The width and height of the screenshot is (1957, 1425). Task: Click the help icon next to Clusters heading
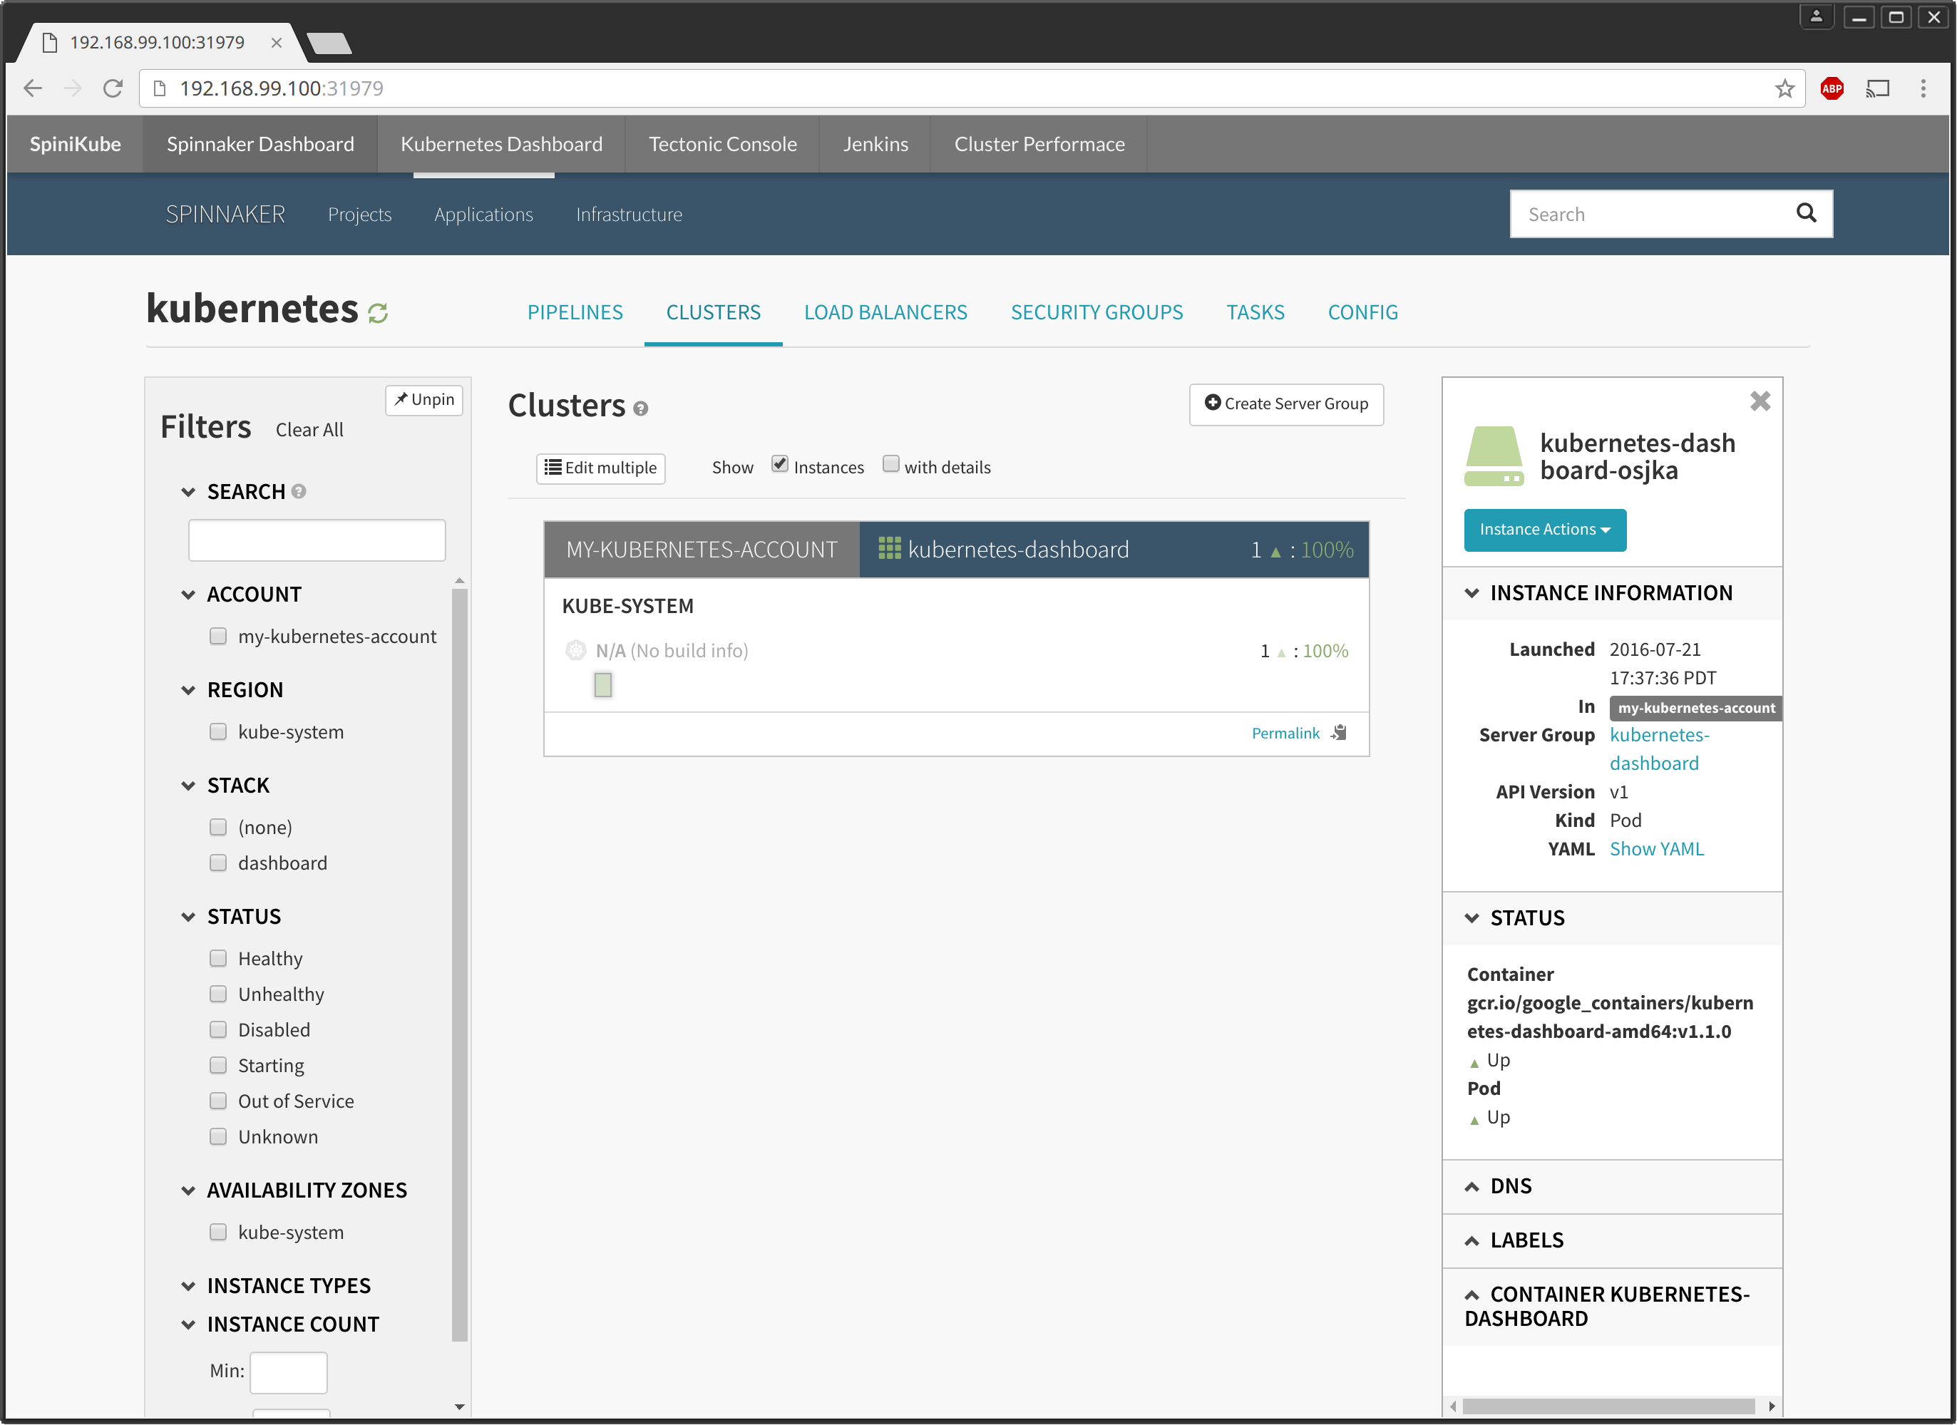pyautogui.click(x=640, y=409)
